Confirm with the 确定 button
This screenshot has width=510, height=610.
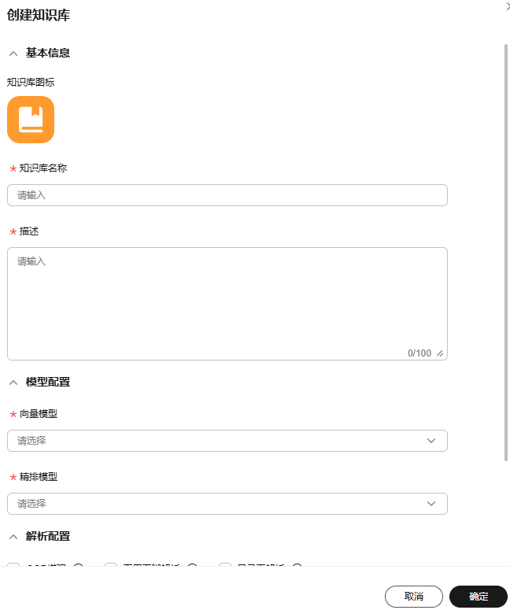479,597
